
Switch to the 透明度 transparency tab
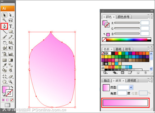132,81
